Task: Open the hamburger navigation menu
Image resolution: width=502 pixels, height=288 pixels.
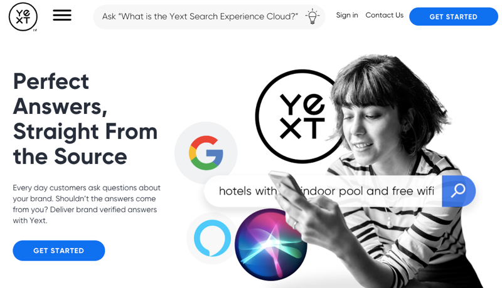Action: pos(62,15)
